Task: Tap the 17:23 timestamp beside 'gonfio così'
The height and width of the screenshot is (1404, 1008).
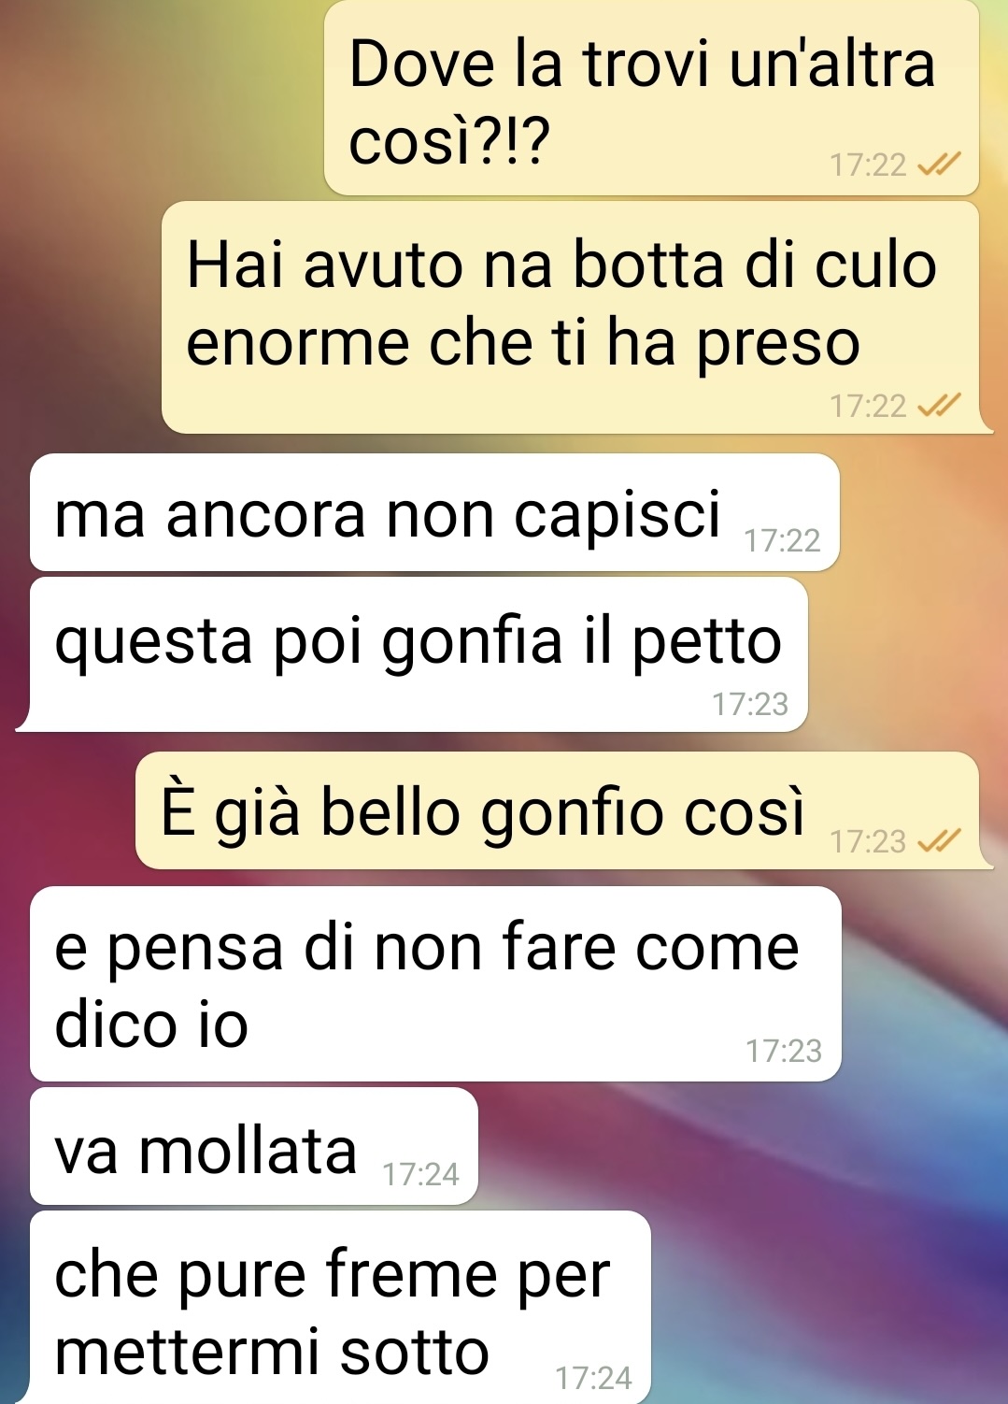Action: (868, 842)
